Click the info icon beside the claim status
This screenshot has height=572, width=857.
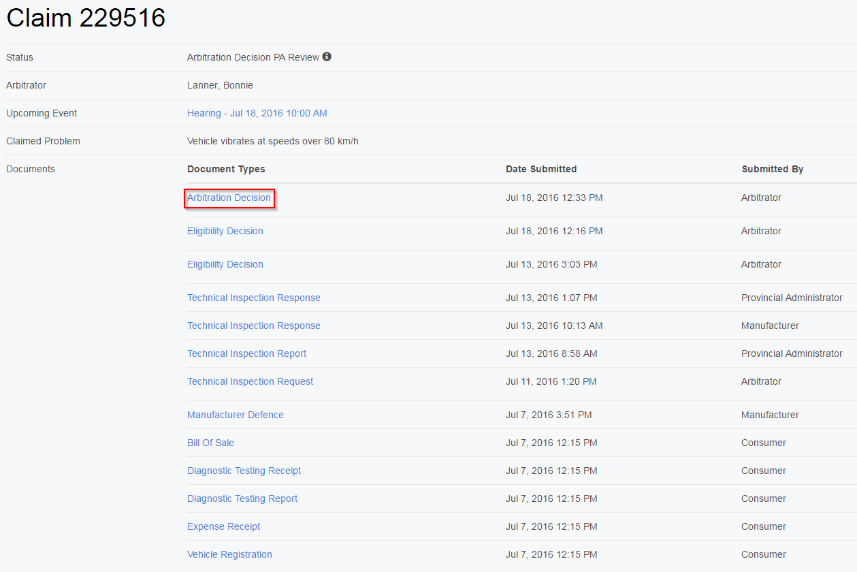(x=327, y=57)
